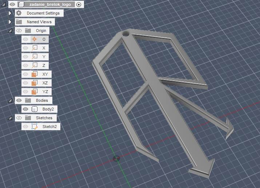
Task: Click the Origin folder icon
Action: point(28,31)
